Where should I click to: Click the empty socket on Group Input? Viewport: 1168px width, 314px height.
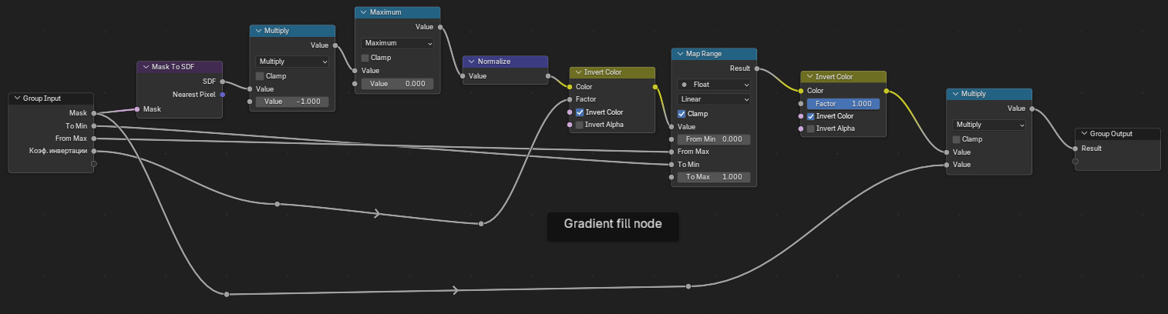pyautogui.click(x=94, y=164)
